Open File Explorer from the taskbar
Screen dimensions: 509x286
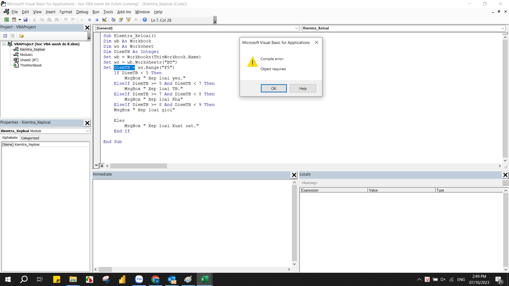tap(73, 279)
